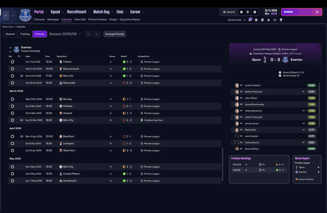The image size is (327, 213).
Task: Open the settings gear icon
Action: [x=255, y=12]
